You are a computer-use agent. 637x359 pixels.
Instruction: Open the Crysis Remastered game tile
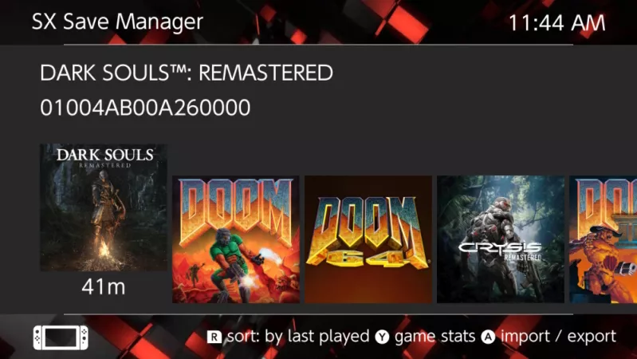[x=501, y=239]
